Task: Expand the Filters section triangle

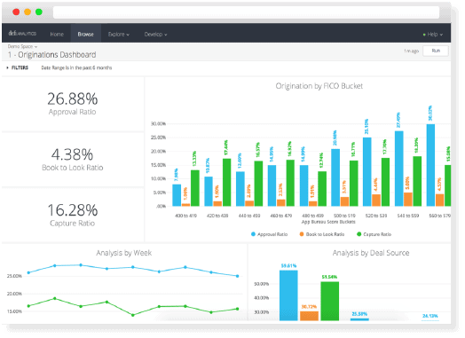Action: point(7,68)
